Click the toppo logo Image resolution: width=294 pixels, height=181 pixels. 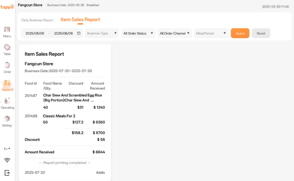coord(7,7)
